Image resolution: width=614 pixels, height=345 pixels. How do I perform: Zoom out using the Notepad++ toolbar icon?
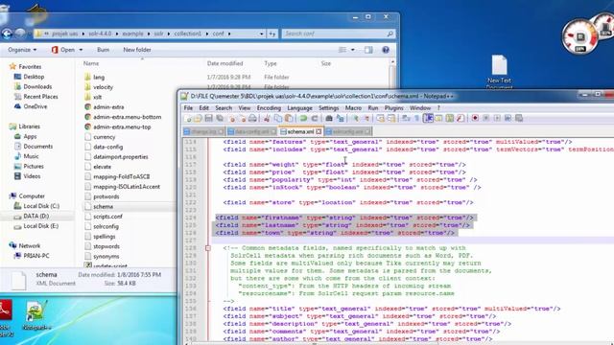(x=366, y=118)
